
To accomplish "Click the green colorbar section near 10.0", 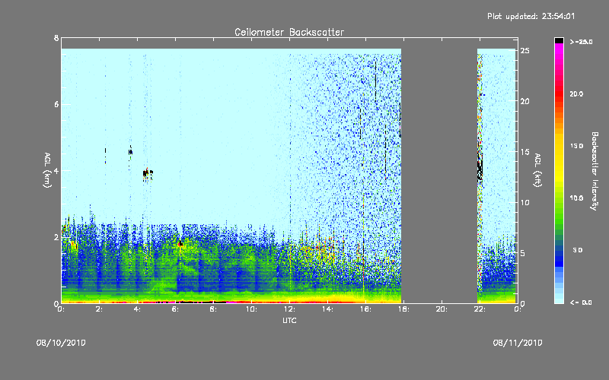I will click(559, 200).
